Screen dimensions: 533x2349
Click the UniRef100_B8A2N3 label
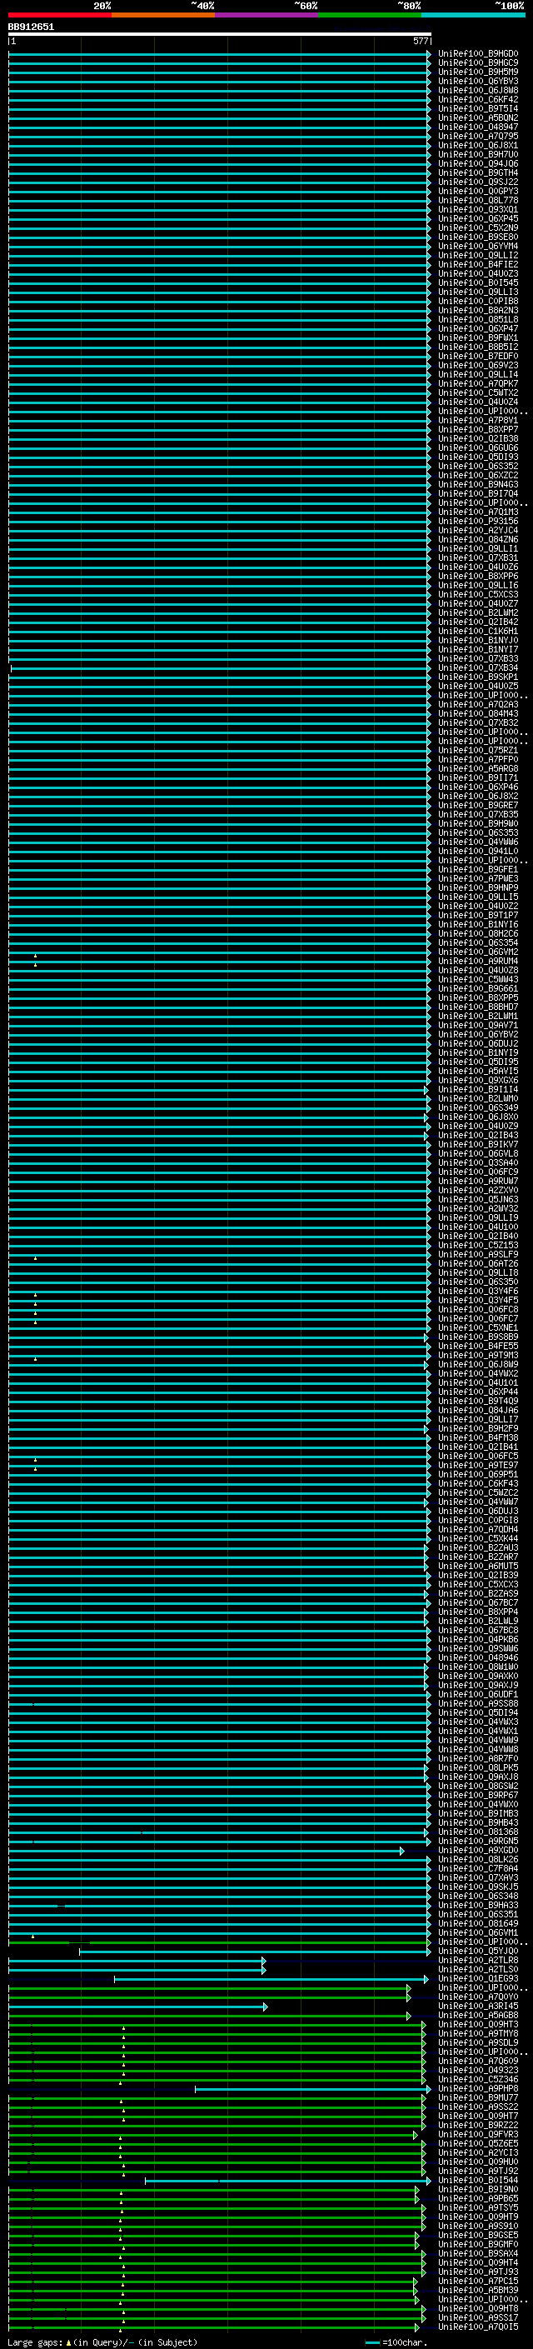click(x=478, y=310)
